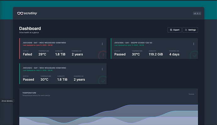Open the 'forever' temperature duration dropdown

192,94
